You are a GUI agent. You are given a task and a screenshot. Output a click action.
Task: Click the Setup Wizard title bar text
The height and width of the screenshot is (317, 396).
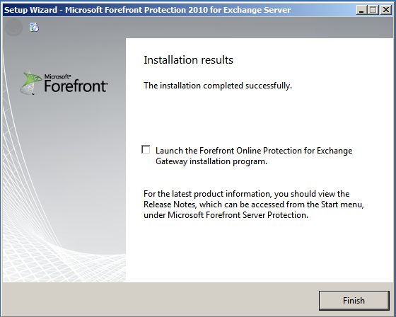[x=148, y=10]
